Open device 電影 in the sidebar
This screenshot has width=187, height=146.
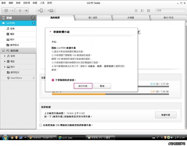[18, 34]
